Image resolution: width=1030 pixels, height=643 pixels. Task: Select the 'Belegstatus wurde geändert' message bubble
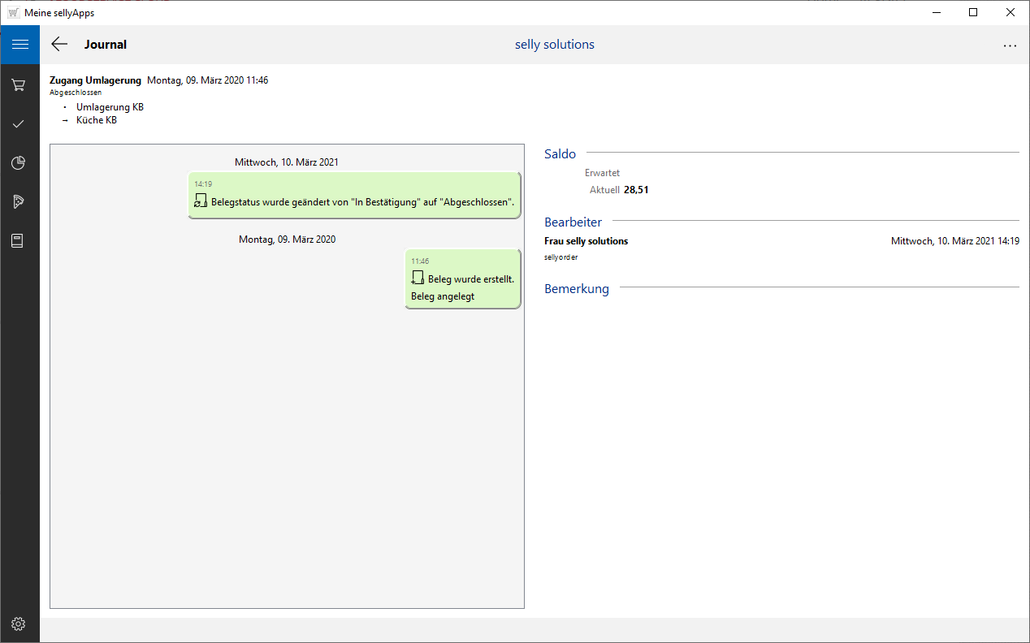354,195
